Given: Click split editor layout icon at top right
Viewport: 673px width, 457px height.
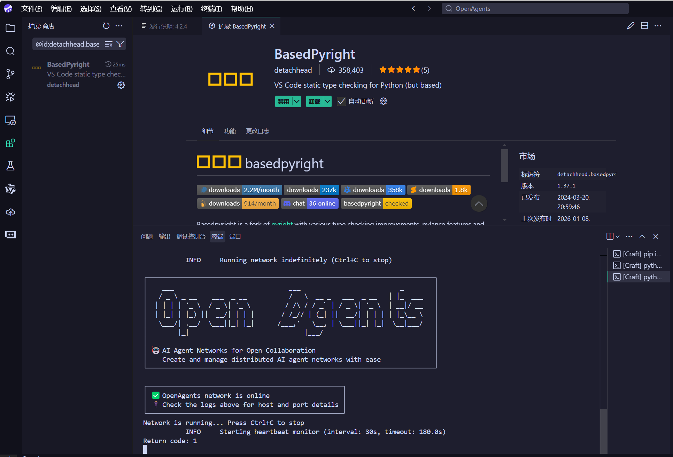Looking at the screenshot, I should point(644,26).
